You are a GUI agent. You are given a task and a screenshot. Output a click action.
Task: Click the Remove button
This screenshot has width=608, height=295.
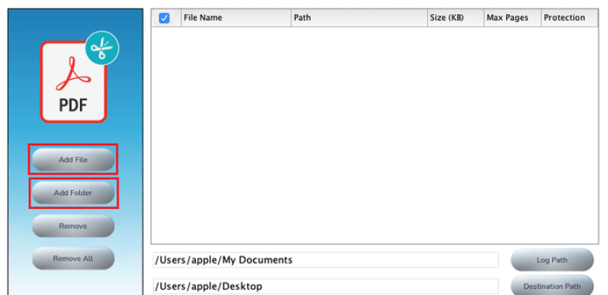point(73,226)
